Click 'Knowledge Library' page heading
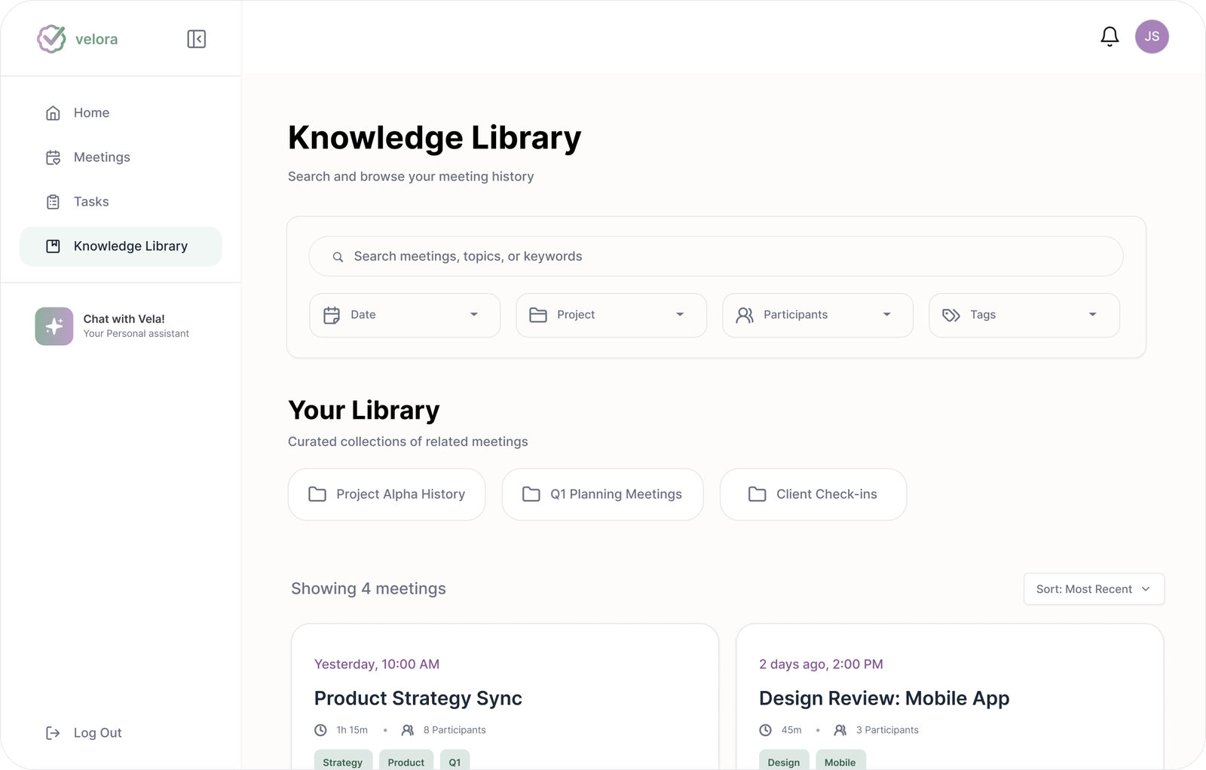 pyautogui.click(x=435, y=138)
